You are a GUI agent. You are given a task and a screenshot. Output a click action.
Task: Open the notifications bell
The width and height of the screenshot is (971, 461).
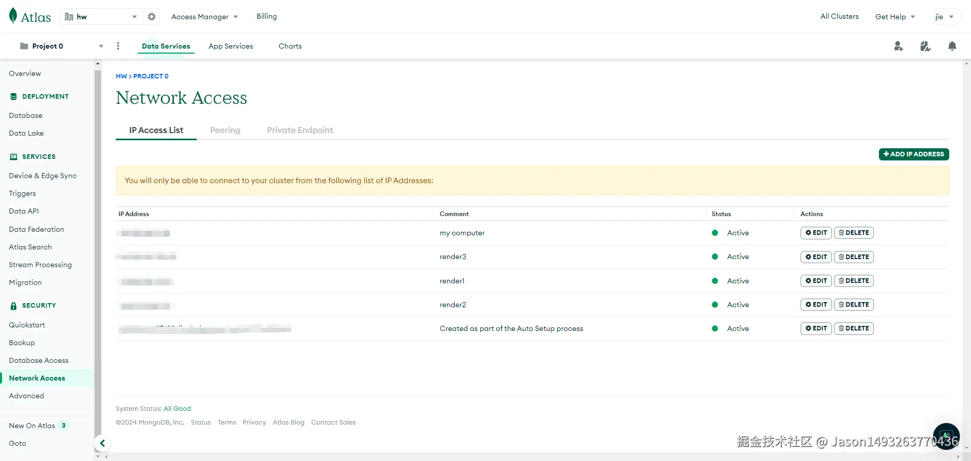952,47
